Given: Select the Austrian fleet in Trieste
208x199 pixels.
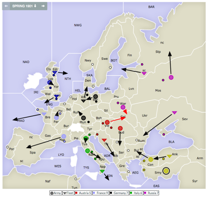Looking at the screenshot, I should tap(104, 140).
